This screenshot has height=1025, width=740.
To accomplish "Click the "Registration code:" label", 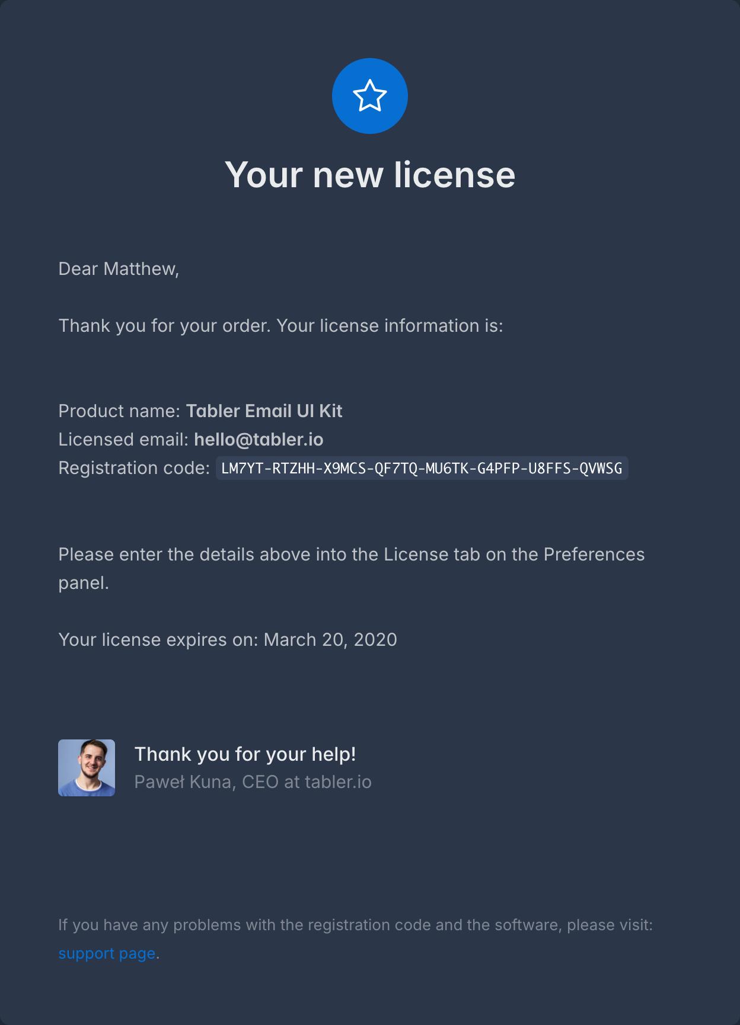I will coord(134,468).
